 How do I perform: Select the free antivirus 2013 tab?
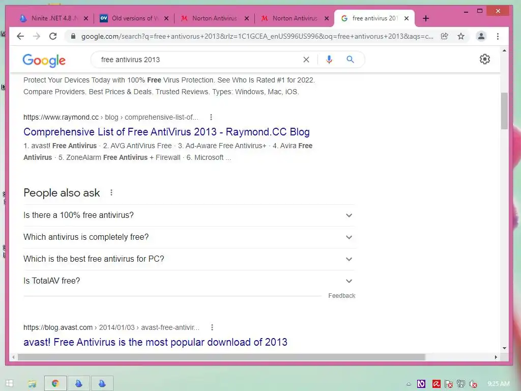tap(374, 18)
